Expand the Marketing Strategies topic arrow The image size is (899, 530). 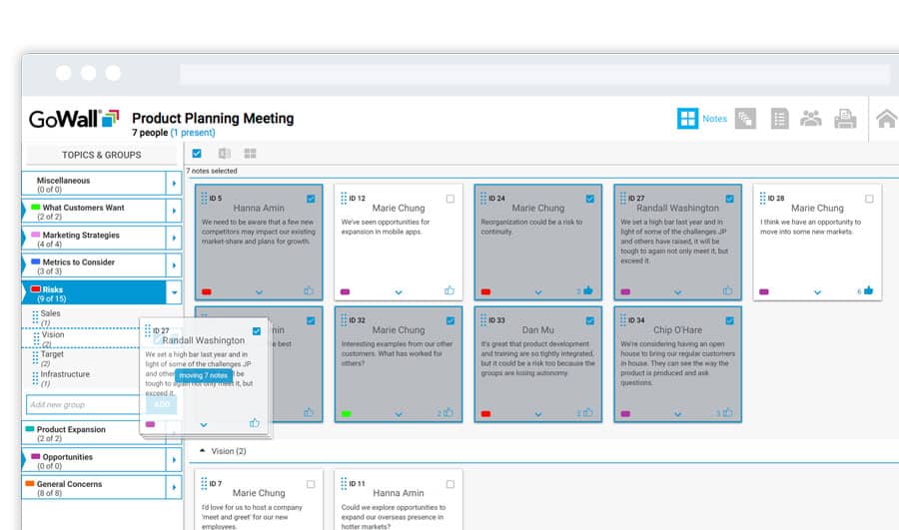[175, 239]
